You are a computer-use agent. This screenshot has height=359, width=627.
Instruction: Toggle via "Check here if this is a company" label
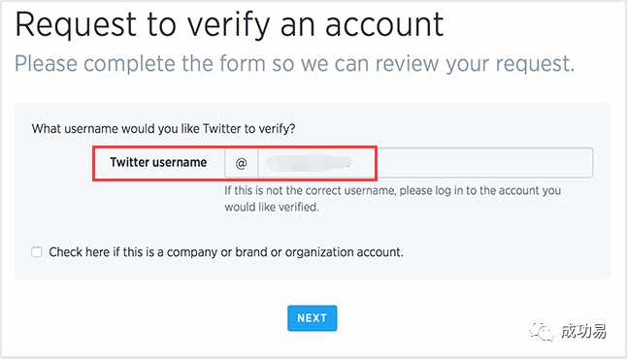point(226,252)
